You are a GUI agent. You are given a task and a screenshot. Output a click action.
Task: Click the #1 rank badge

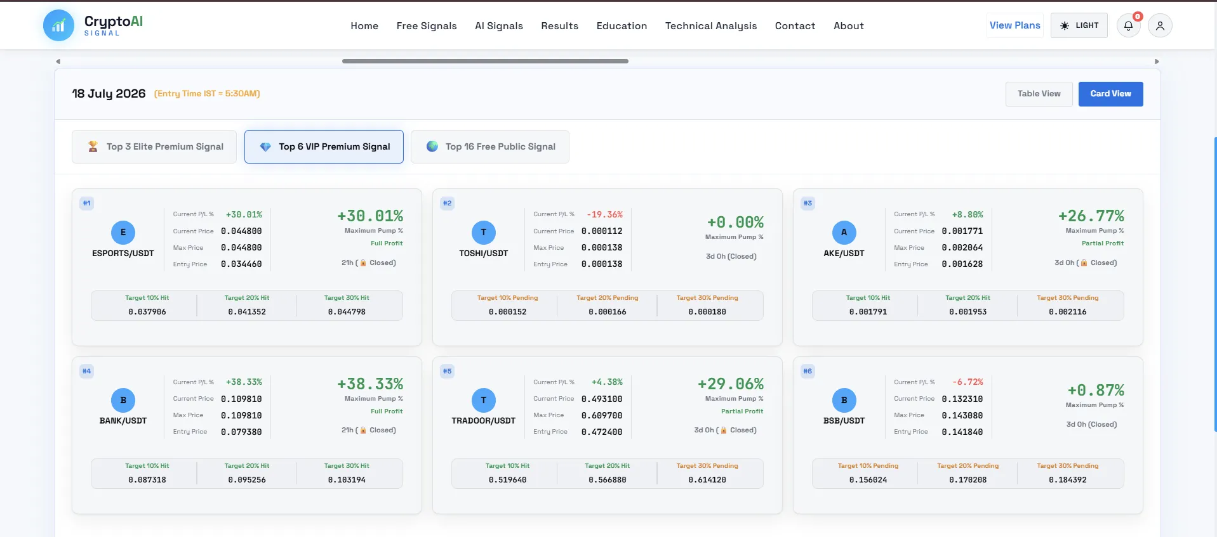tap(87, 204)
